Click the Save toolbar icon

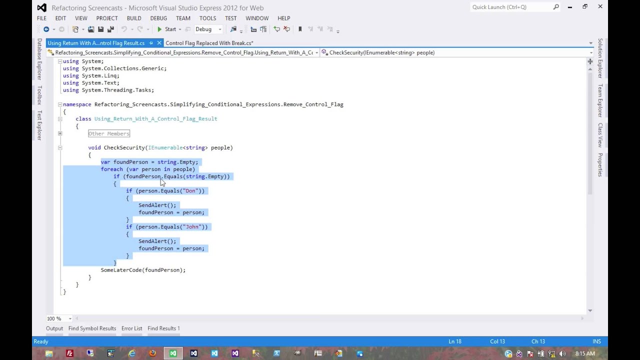point(100,29)
